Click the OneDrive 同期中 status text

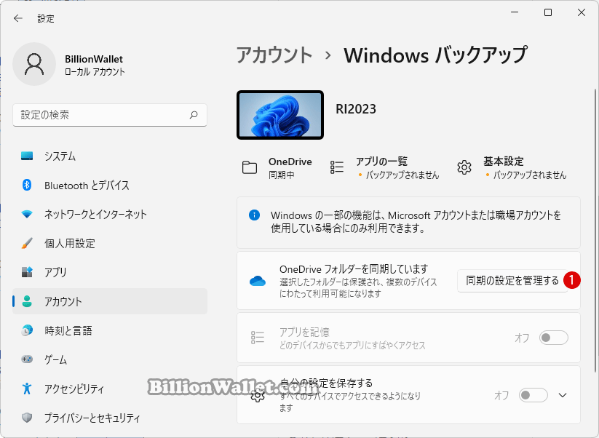coord(281,175)
